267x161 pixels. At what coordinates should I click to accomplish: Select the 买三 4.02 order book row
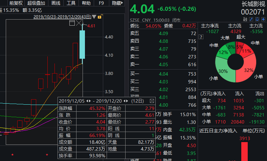point(163,89)
